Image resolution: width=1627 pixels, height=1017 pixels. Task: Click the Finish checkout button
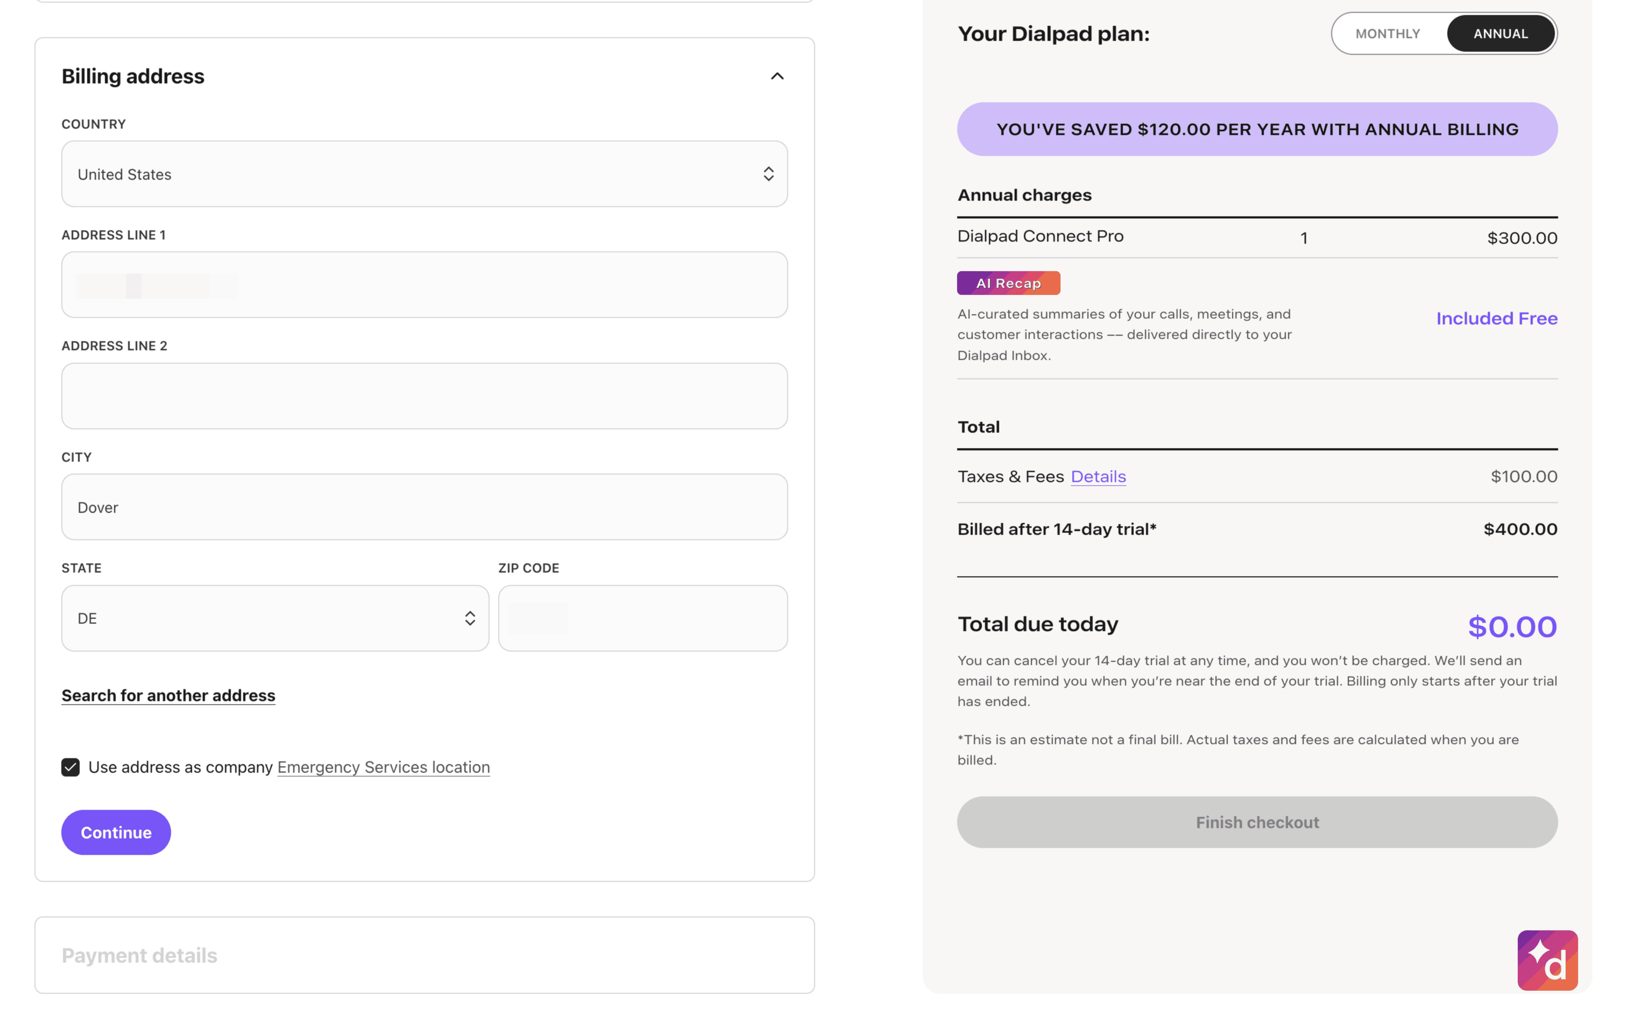(x=1256, y=822)
